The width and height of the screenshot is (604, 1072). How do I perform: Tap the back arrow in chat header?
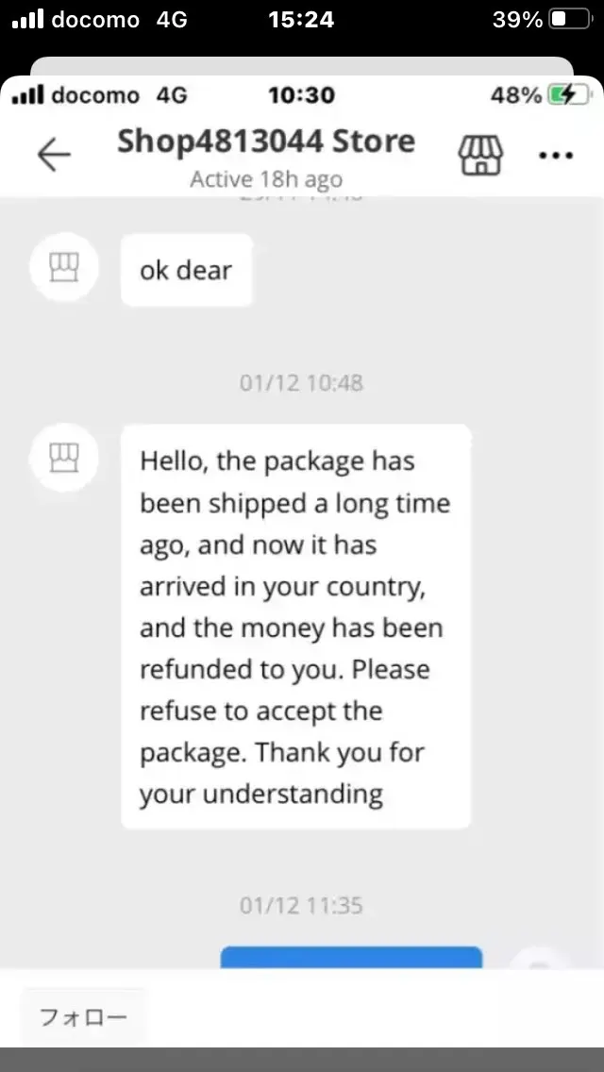pos(54,155)
